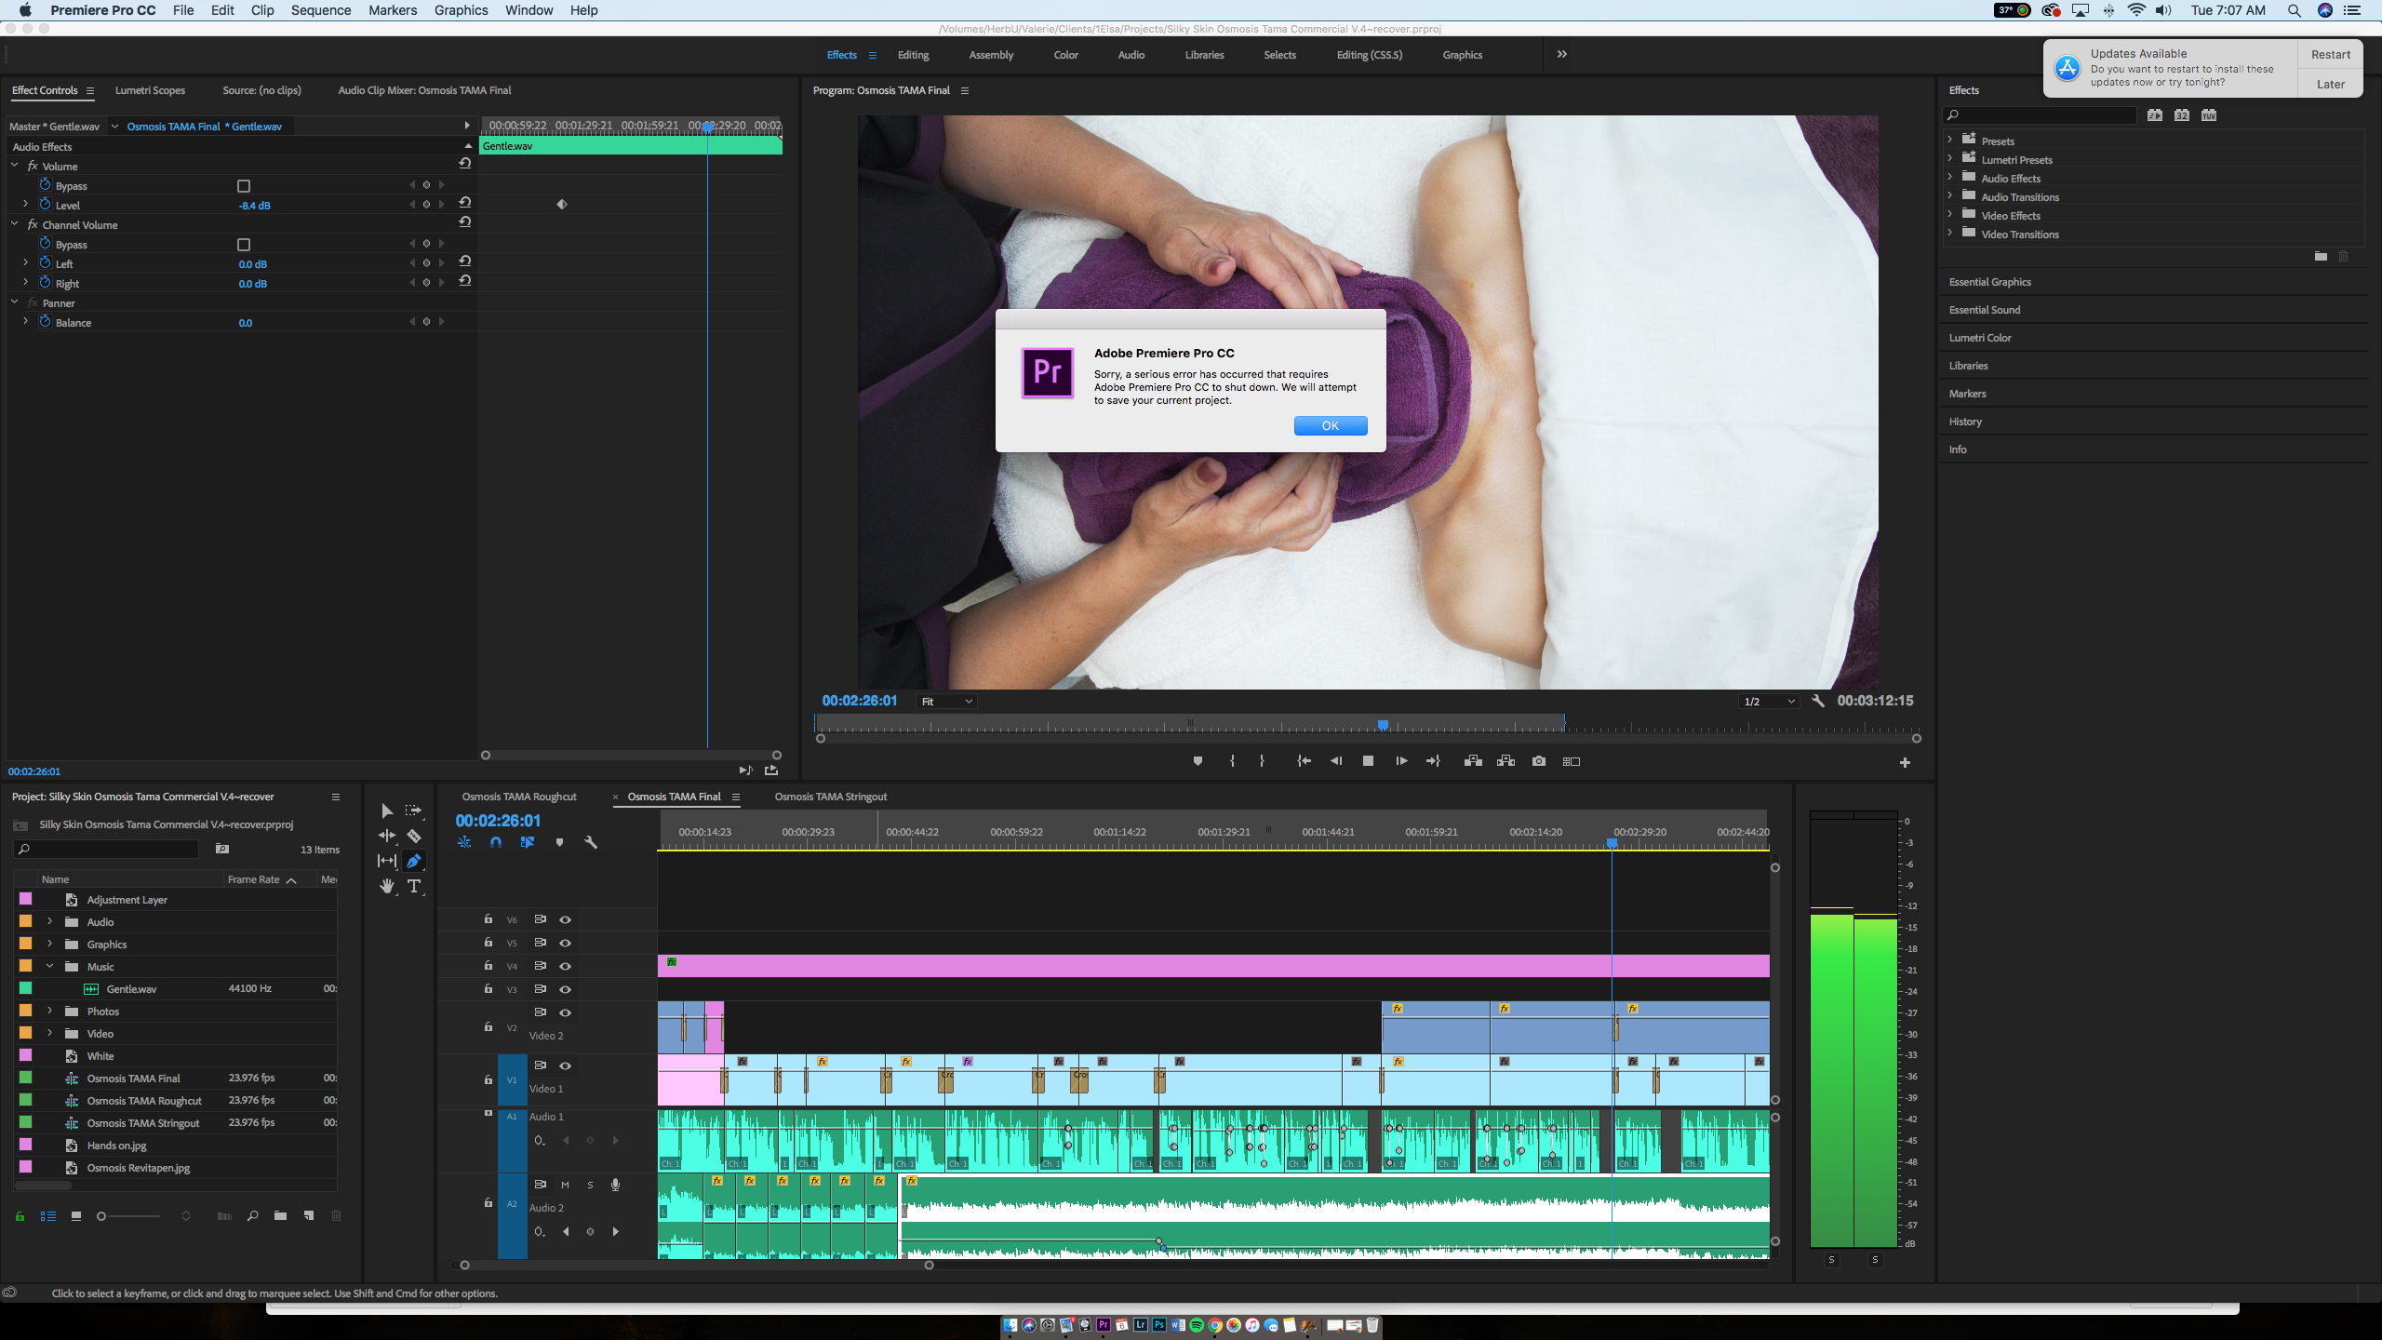Viewport: 2382px width, 1340px height.
Task: Open the Sequence menu
Action: pyautogui.click(x=320, y=10)
